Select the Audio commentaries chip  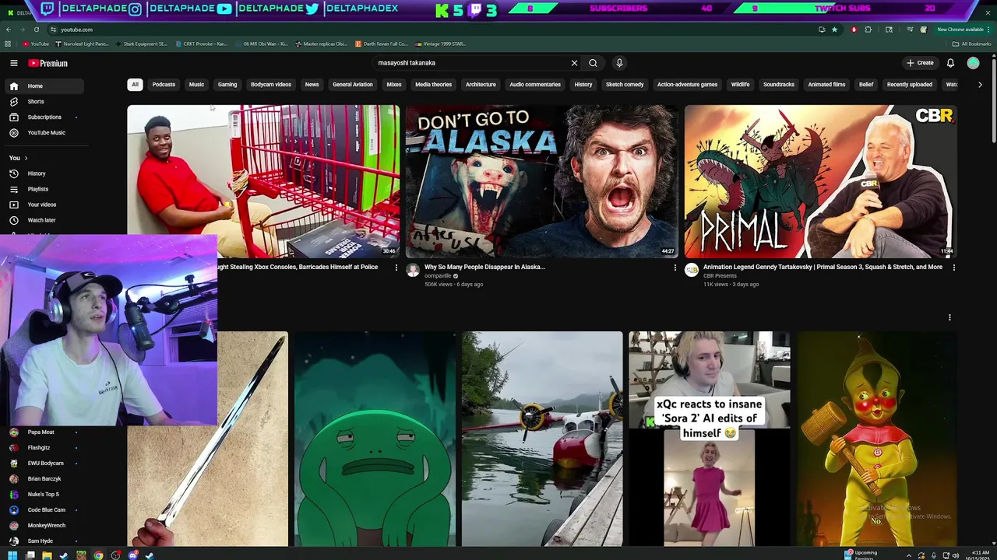[x=535, y=85]
